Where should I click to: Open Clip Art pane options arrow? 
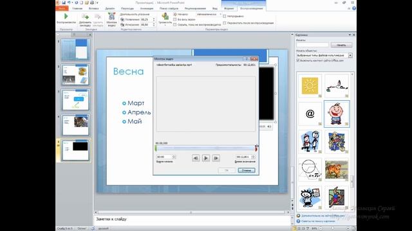(x=350, y=35)
